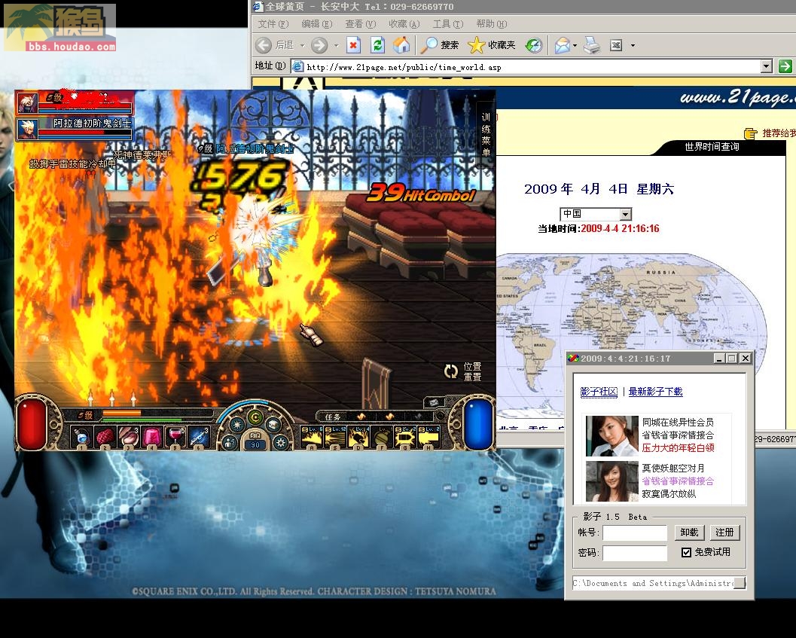796x638 pixels.
Task: Click the 任务 quest bar label
Action: (x=333, y=417)
